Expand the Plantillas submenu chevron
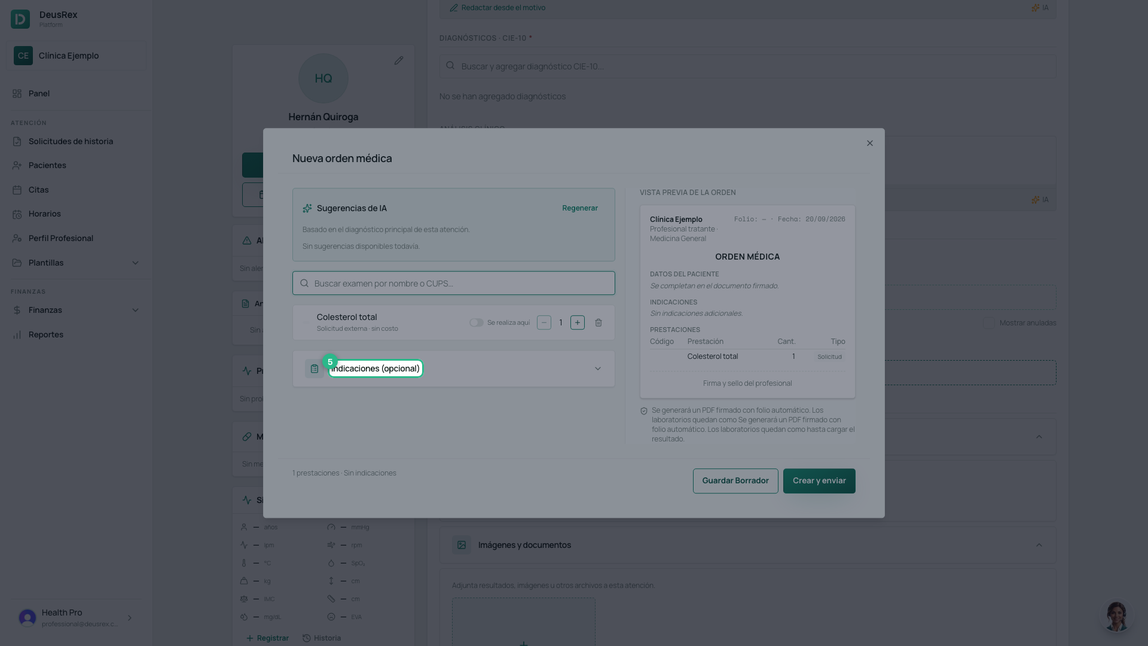1148x646 pixels. click(x=135, y=263)
